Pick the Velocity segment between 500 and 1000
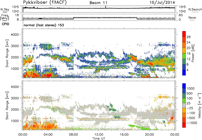Image resolution: width=202 pixels, height=140 pixels. pos(184,91)
